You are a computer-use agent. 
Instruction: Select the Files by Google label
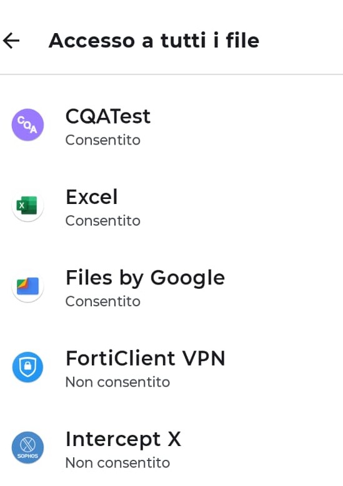pyautogui.click(x=145, y=279)
